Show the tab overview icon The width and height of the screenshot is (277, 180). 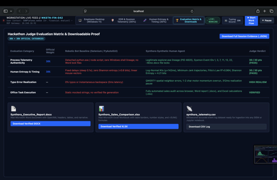click(x=272, y=11)
